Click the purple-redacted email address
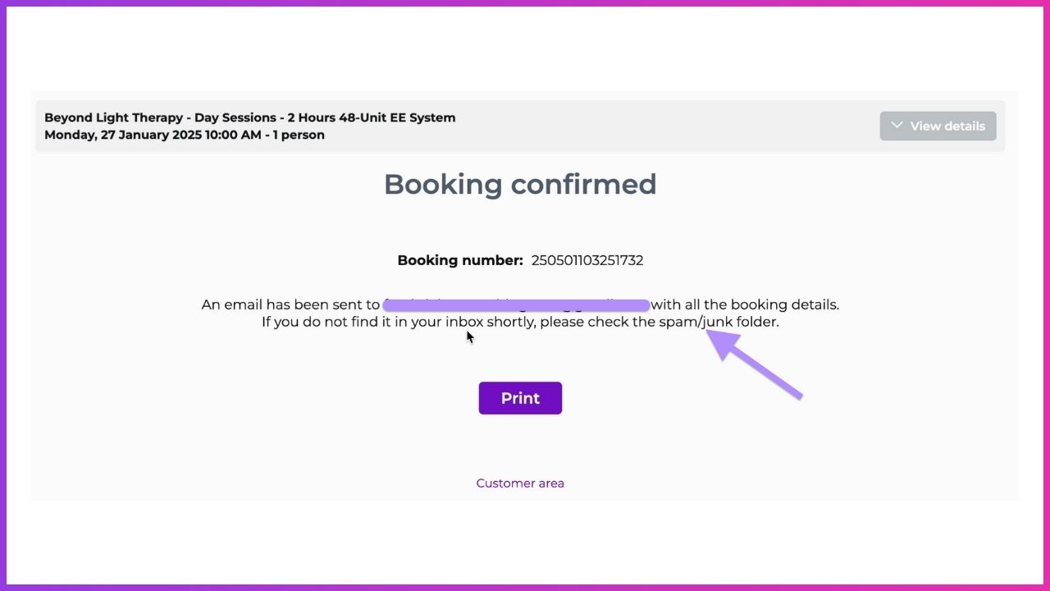Viewport: 1050px width, 591px height. coord(516,305)
